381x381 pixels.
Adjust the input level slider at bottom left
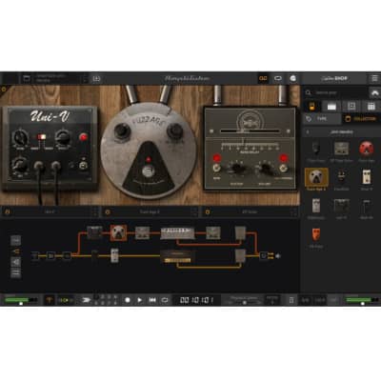pyautogui.click(x=20, y=300)
